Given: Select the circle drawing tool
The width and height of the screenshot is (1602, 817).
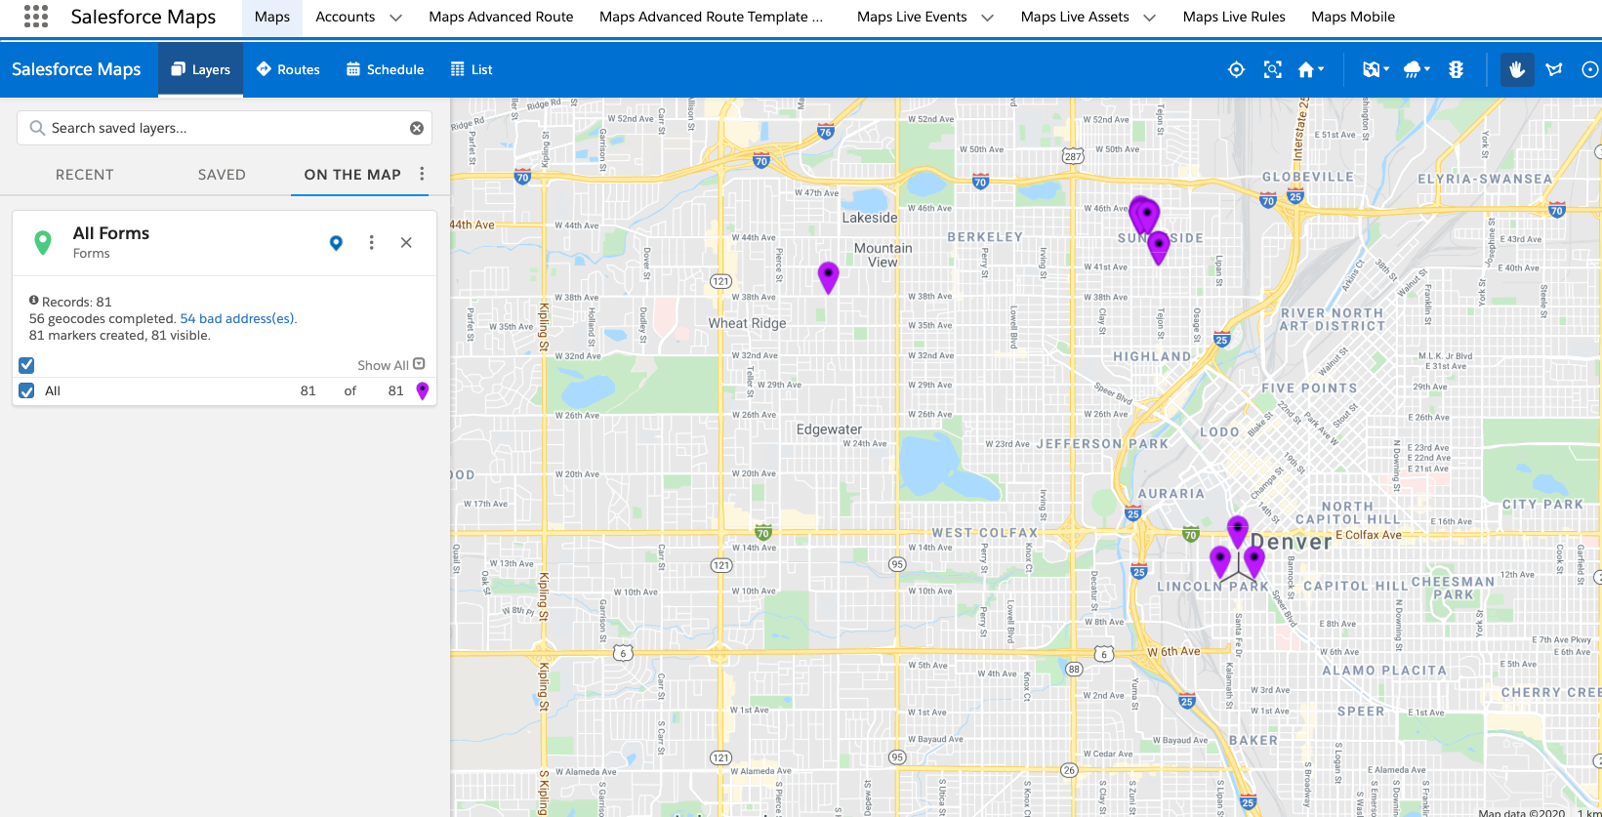Looking at the screenshot, I should point(1590,69).
